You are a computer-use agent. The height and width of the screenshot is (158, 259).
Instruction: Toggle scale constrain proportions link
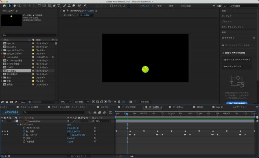(x=68, y=135)
